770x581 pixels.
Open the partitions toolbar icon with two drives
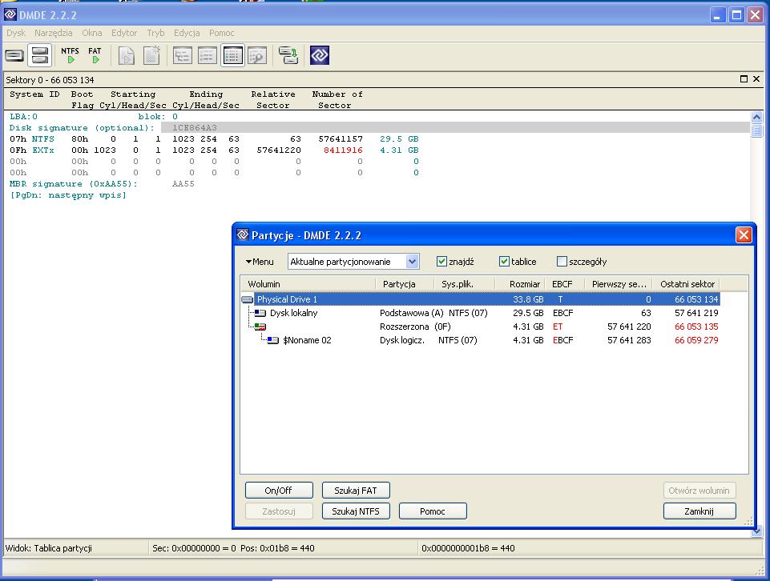coord(40,55)
